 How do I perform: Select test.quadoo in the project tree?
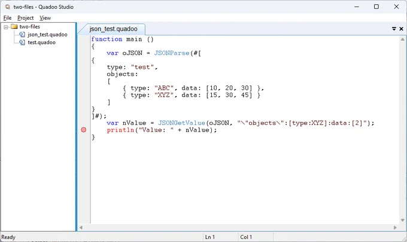click(x=41, y=42)
